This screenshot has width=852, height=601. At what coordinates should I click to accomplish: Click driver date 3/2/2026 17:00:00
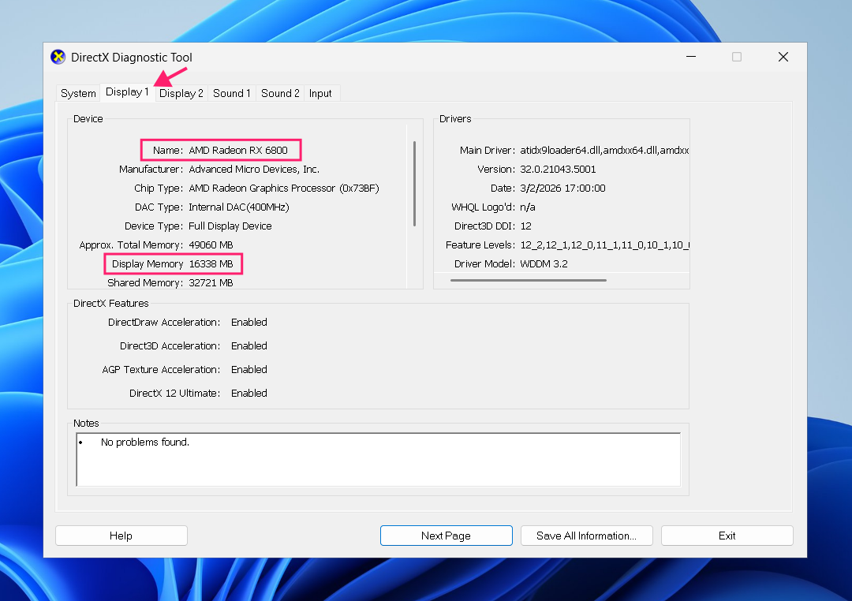click(562, 189)
